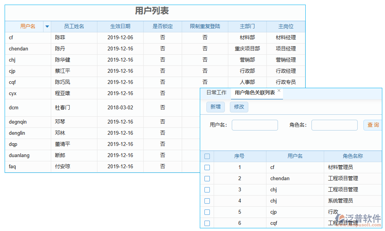The width and height of the screenshot is (385, 231).
Task: Click the 新增 button
Action: tap(216, 107)
